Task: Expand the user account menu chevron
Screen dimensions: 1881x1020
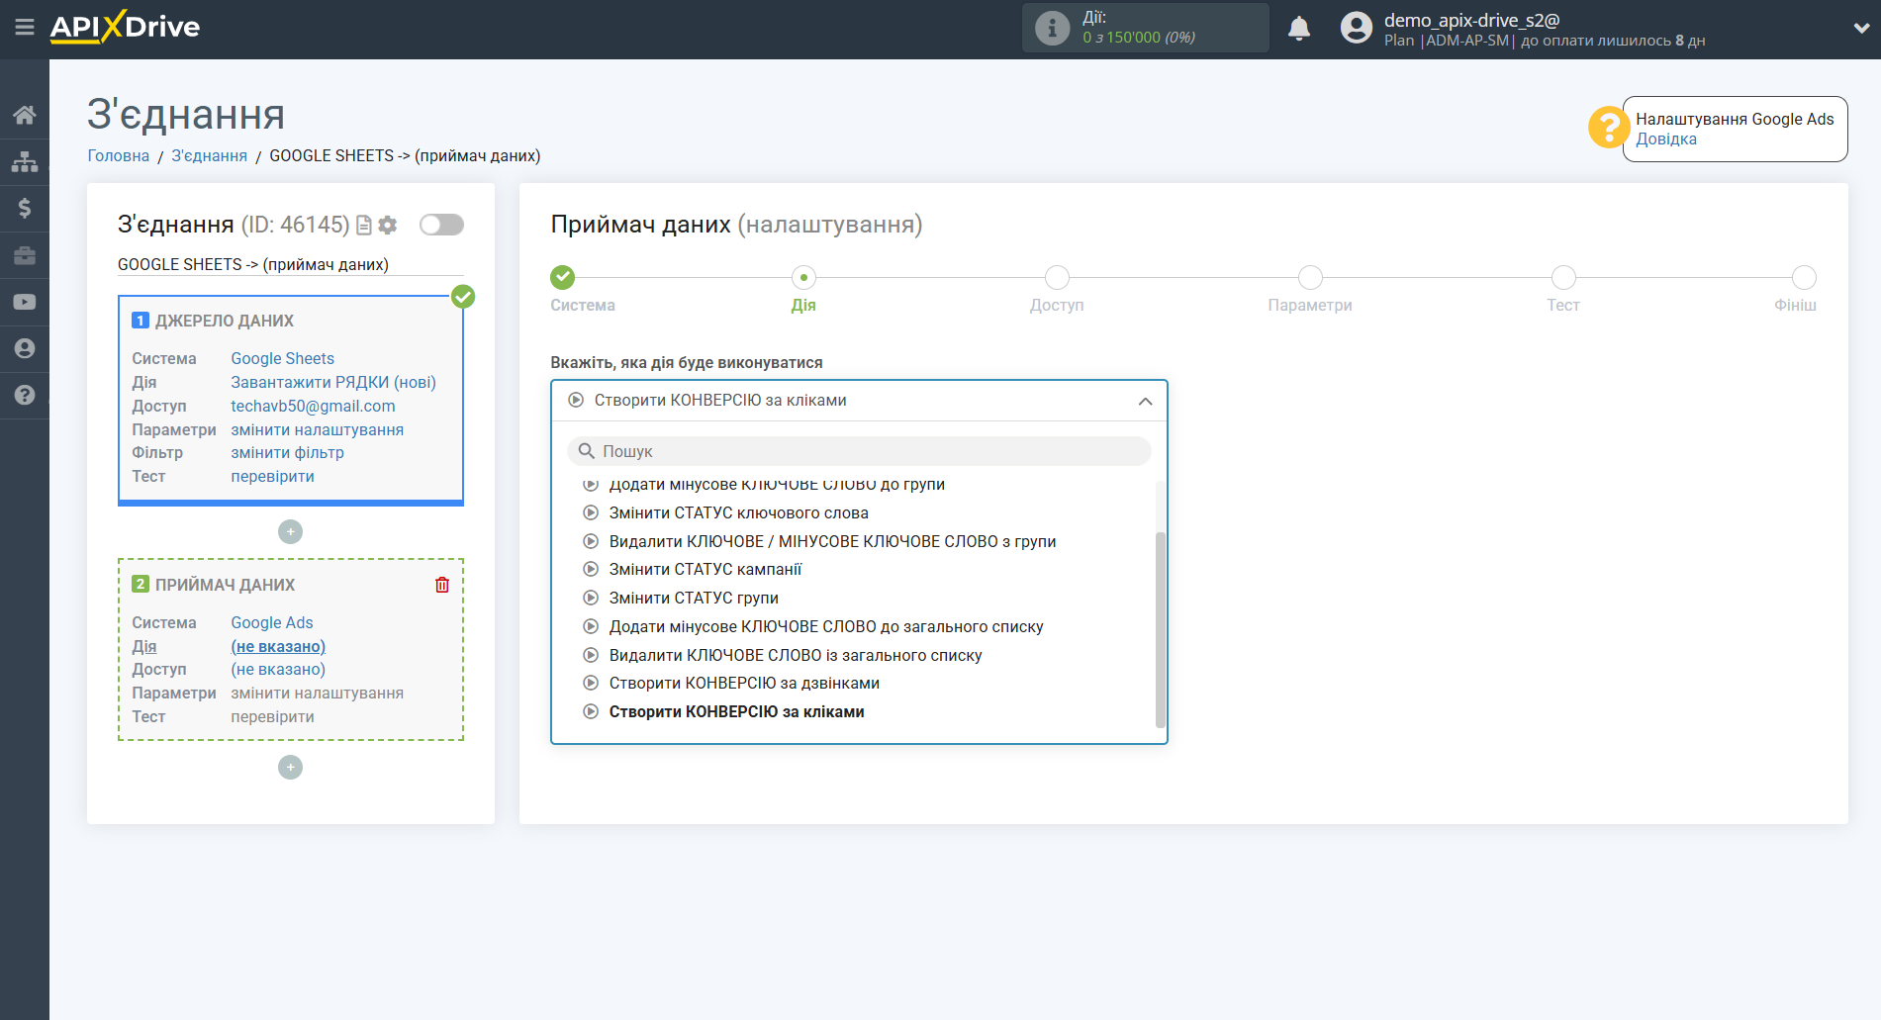Action: point(1860,28)
